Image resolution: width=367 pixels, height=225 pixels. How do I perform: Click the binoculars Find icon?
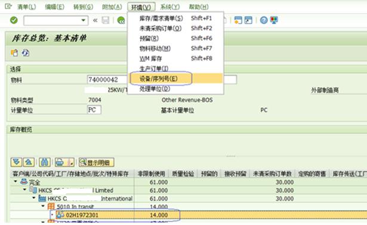click(x=45, y=162)
